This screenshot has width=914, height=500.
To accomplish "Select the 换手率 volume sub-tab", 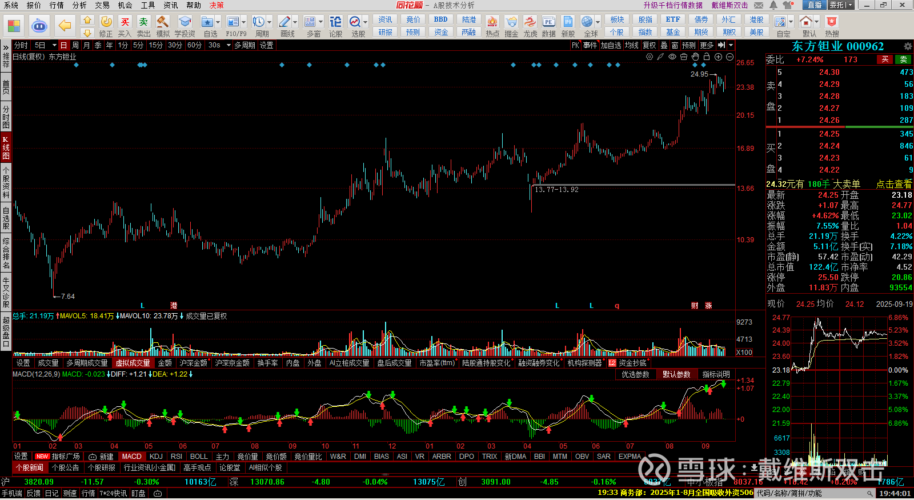I will [267, 363].
